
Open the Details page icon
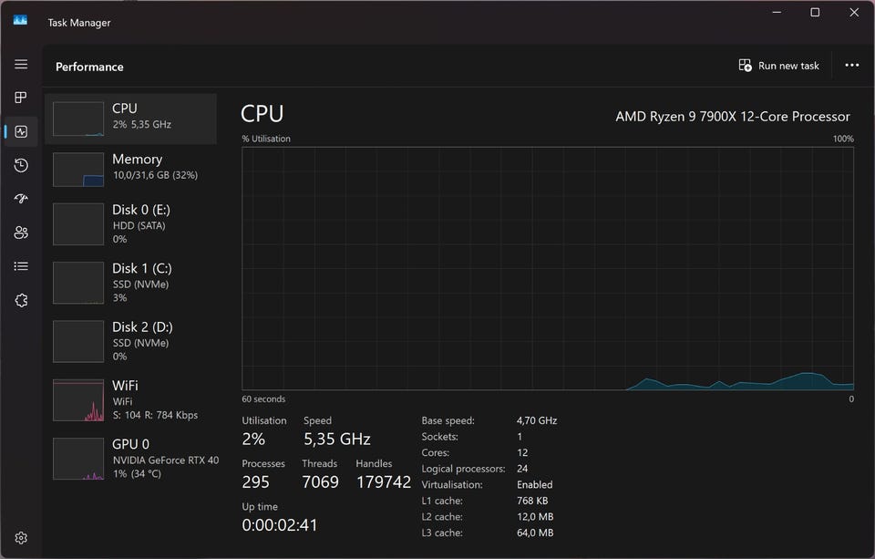21,266
